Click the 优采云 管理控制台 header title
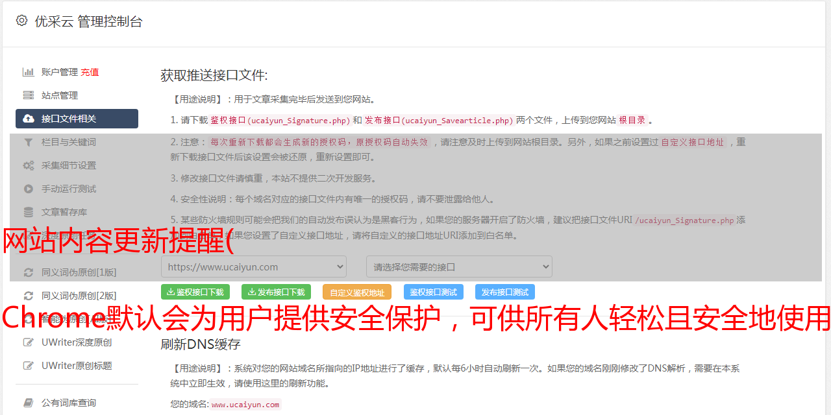The width and height of the screenshot is (831, 415). click(88, 21)
